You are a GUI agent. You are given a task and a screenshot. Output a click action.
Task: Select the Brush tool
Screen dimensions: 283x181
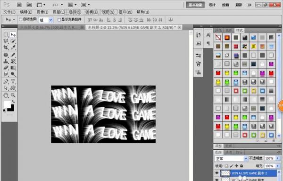pyautogui.click(x=13, y=55)
